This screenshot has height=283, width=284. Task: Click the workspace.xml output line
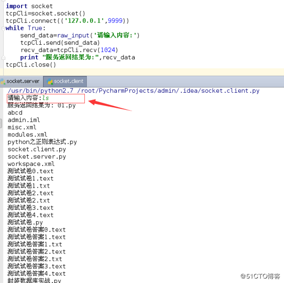click(x=31, y=164)
